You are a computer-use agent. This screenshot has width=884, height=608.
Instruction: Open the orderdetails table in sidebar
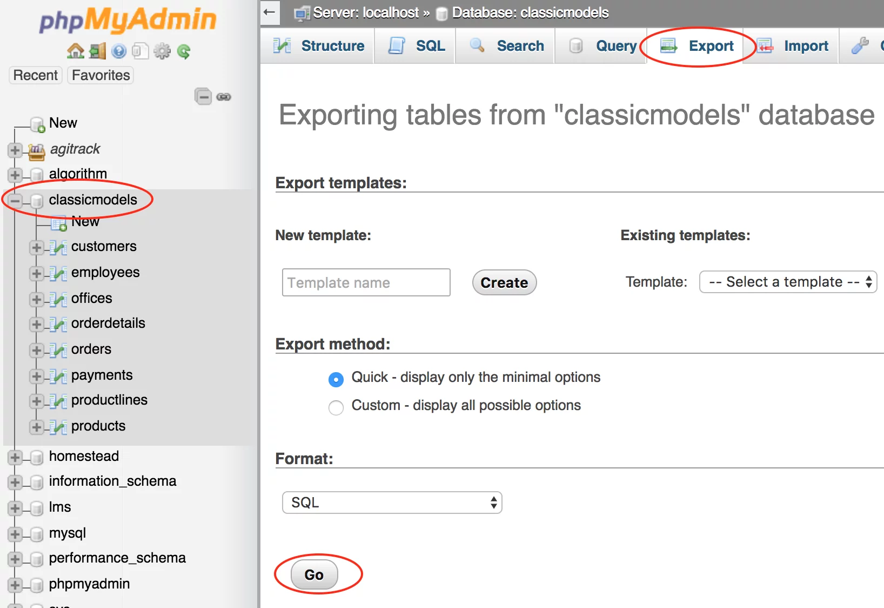pos(108,323)
